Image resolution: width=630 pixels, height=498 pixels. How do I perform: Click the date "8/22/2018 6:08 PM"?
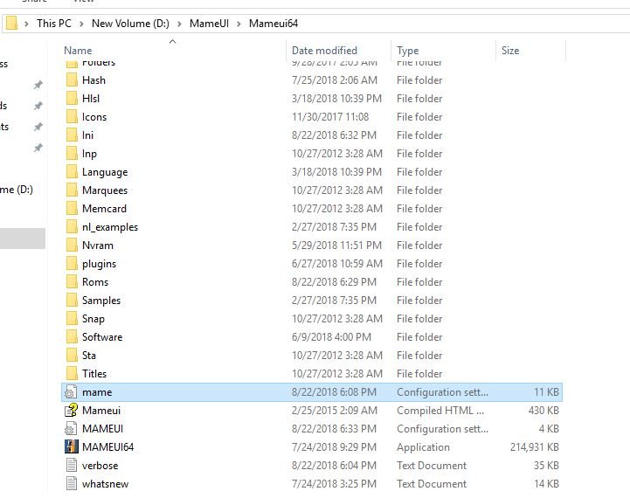(x=334, y=392)
